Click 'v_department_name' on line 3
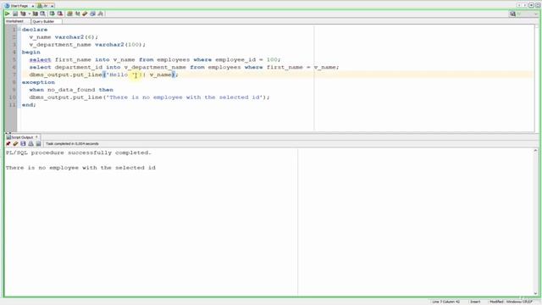The image size is (542, 305). click(x=60, y=45)
